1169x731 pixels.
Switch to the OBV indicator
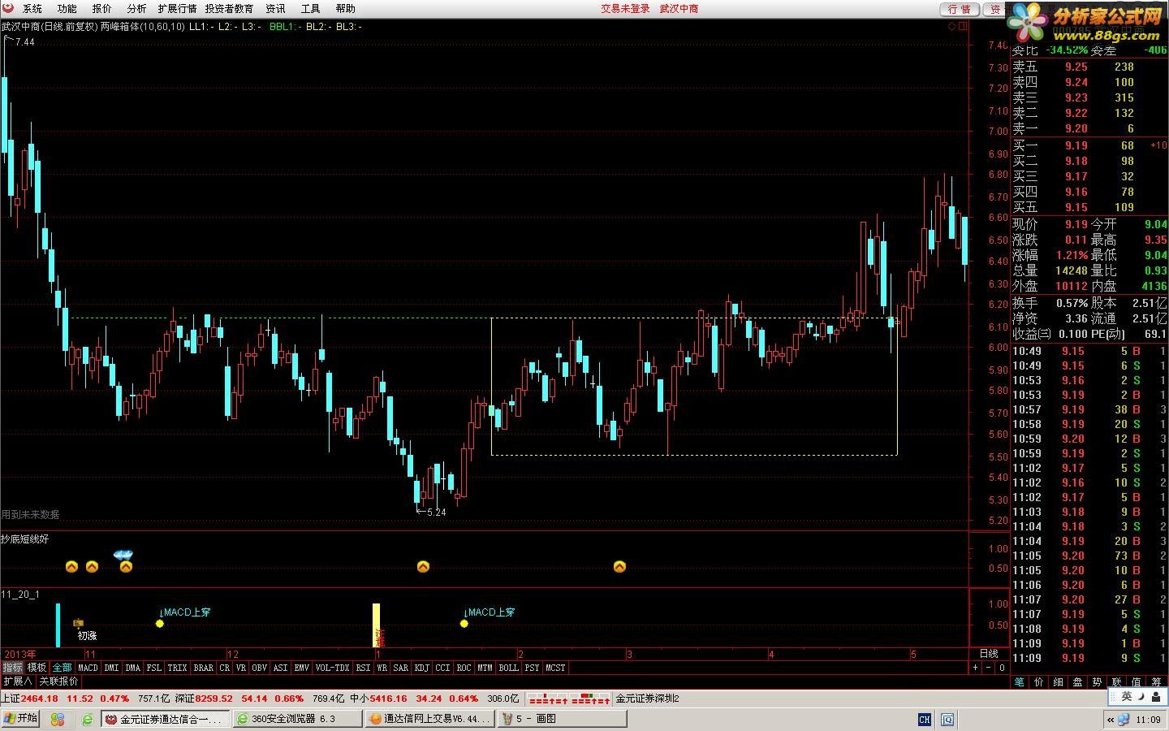260,668
